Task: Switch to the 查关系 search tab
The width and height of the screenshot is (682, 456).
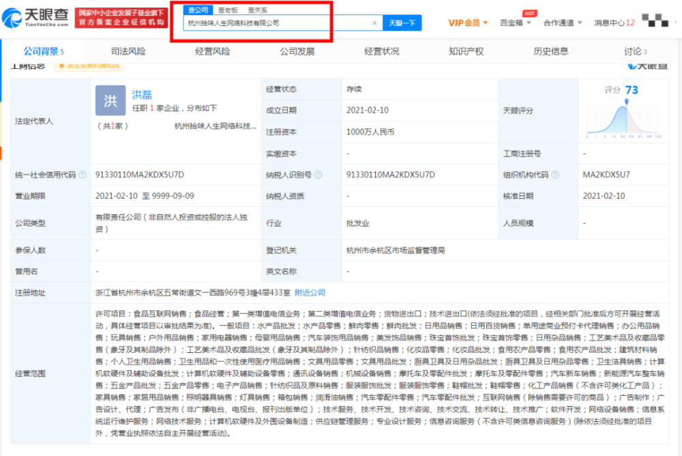Action: [x=258, y=10]
